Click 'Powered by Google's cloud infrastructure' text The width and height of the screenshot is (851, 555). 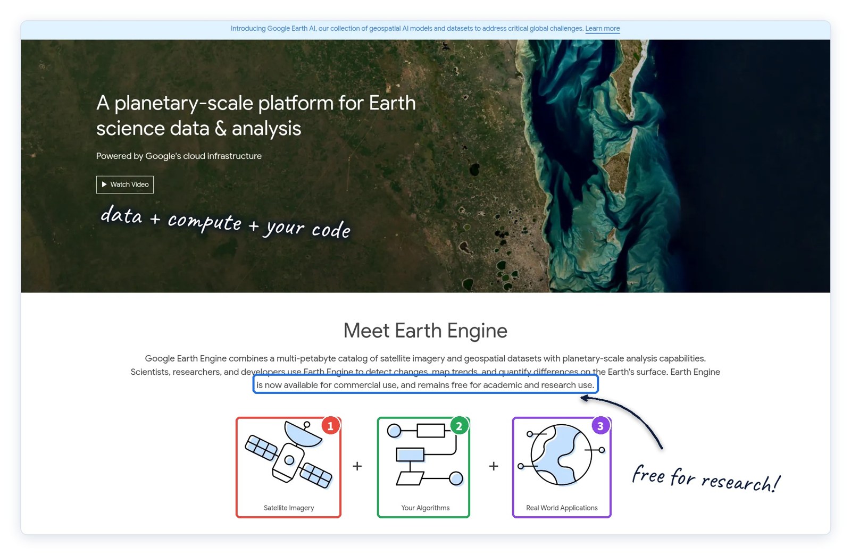tap(179, 156)
